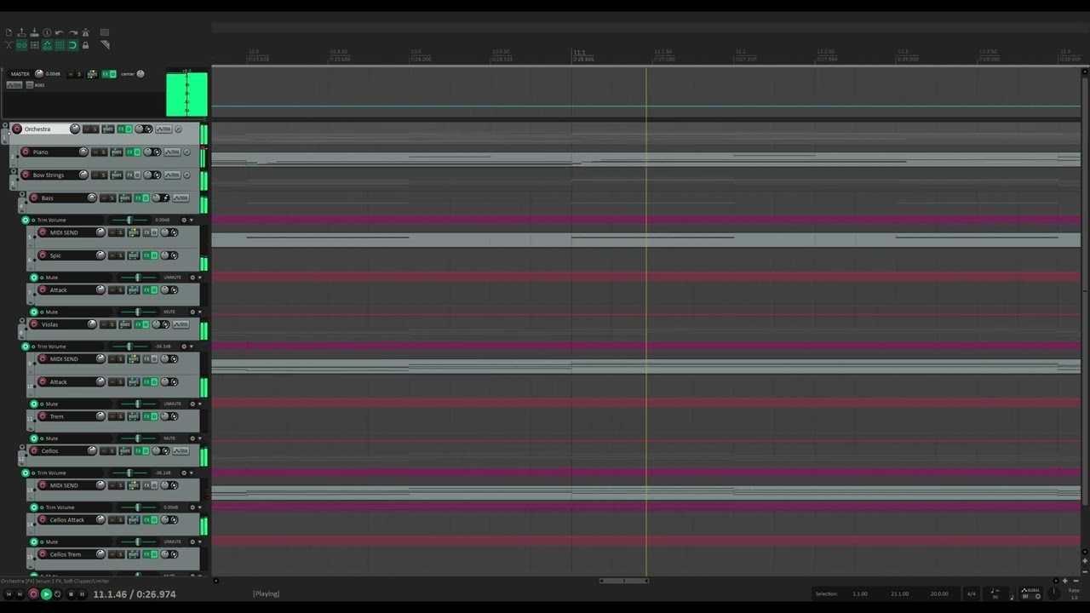Toggle the metronome icon
The width and height of the screenshot is (1090, 613).
85,32
